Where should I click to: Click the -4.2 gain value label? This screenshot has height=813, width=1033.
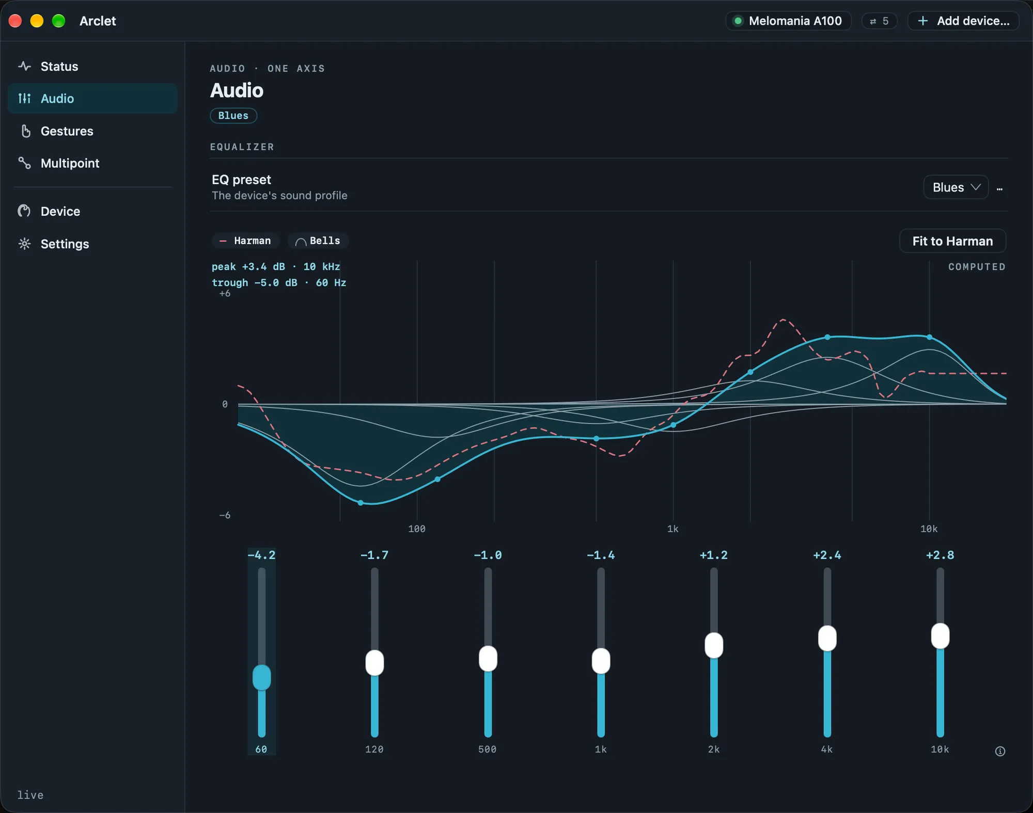(x=261, y=555)
